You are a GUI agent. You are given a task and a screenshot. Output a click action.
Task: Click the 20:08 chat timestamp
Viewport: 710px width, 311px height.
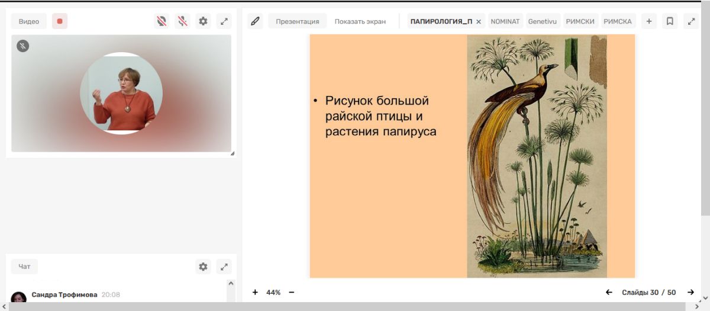tap(111, 294)
